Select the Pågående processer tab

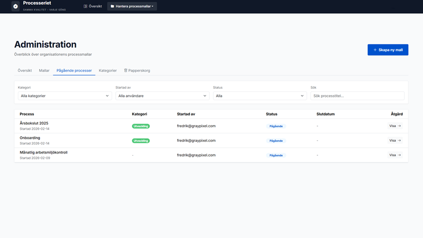(x=74, y=70)
